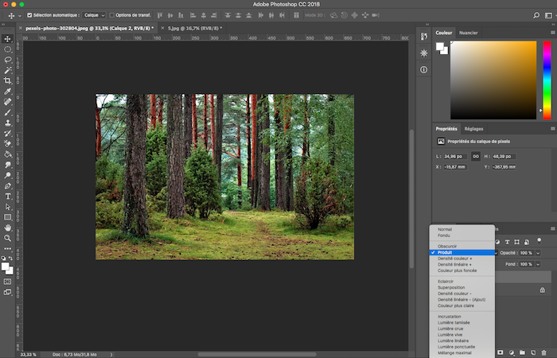Click the hue spectrum slider
The width and height of the screenshot is (557, 358).
547,80
